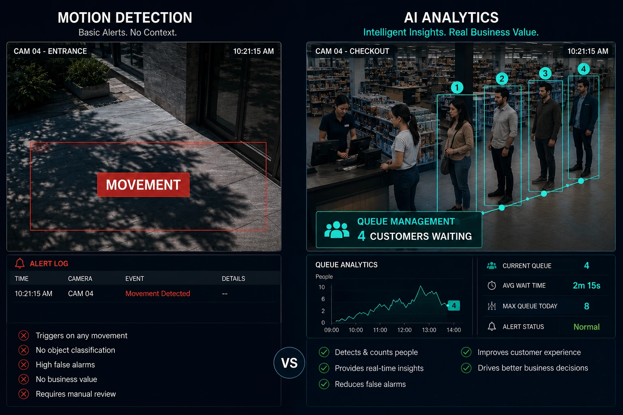Image resolution: width=623 pixels, height=415 pixels.
Task: Click red X beside No object classification
Action: [24, 350]
